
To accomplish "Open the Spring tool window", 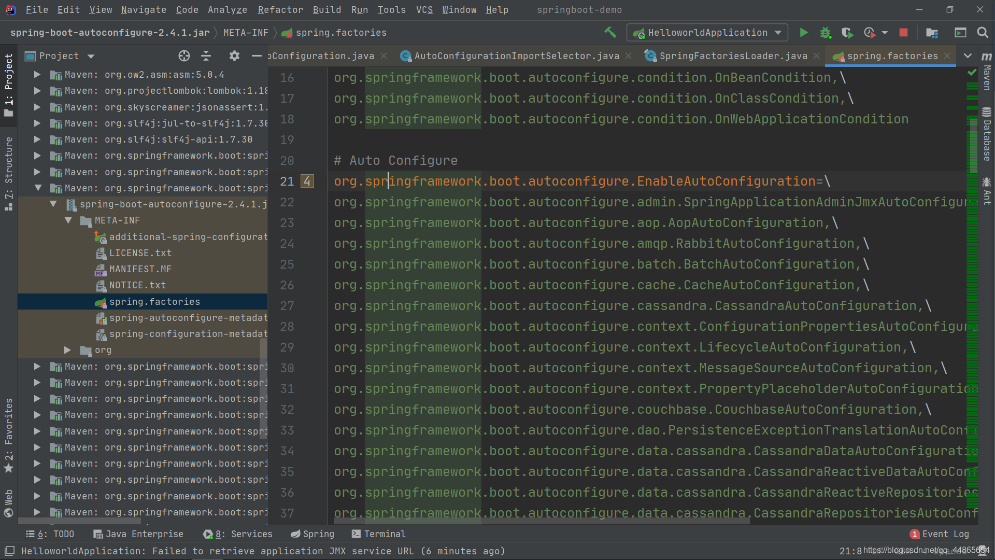I will click(x=312, y=534).
